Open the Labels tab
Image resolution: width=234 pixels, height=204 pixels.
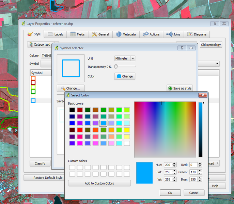tap(56, 34)
